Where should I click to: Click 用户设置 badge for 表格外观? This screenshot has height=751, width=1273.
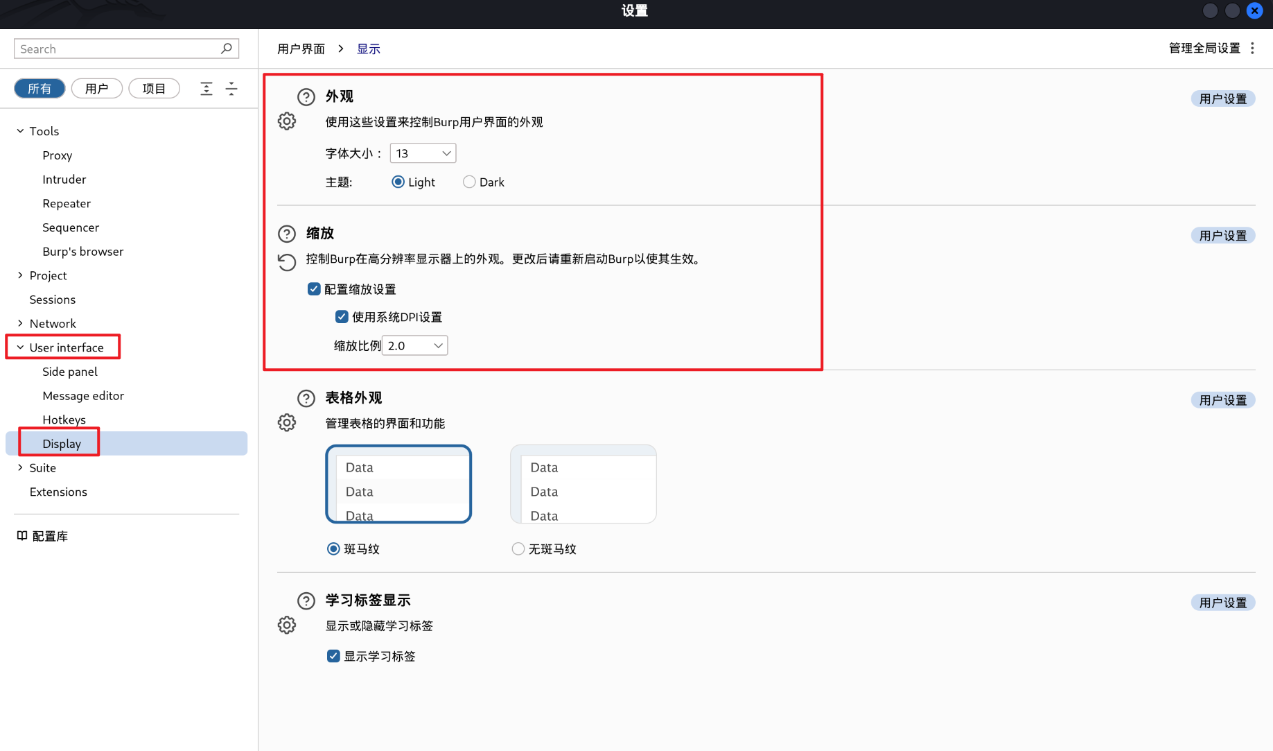point(1223,400)
